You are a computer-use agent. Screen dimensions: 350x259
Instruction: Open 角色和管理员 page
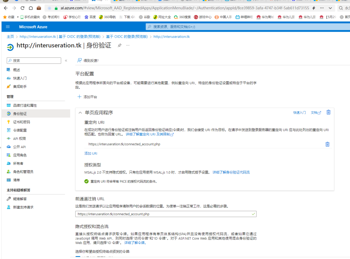(x=23, y=172)
